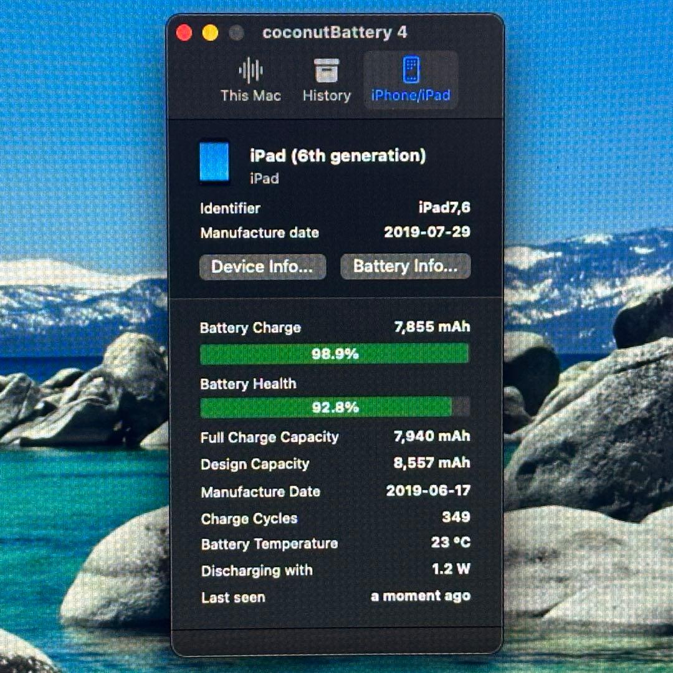Image resolution: width=673 pixels, height=673 pixels.
Task: Open the Device Info… dialog
Action: click(262, 267)
